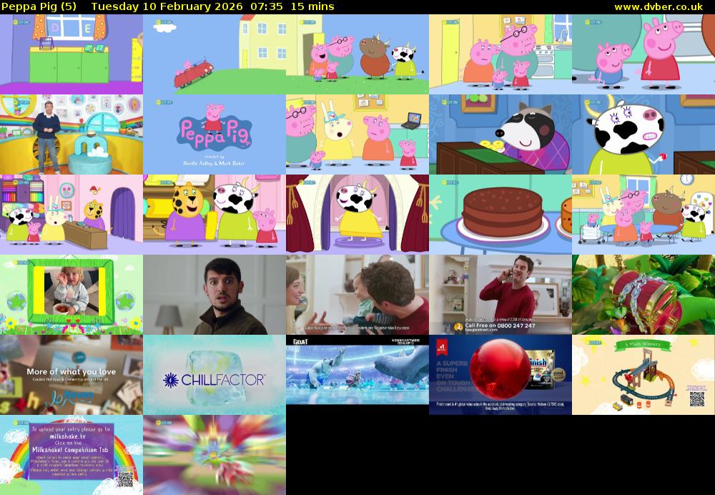Open the Hot Wheels 5 More Winners thumbnail
Screen dimensions: 715x495
[643, 373]
